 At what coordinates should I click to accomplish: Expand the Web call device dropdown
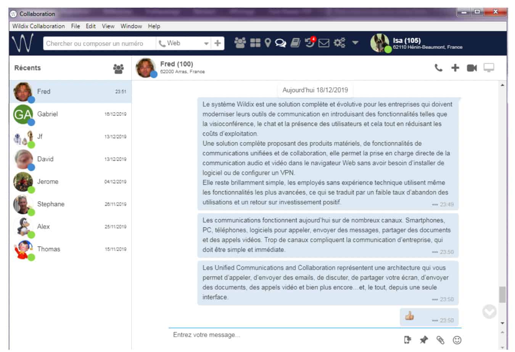(x=206, y=43)
